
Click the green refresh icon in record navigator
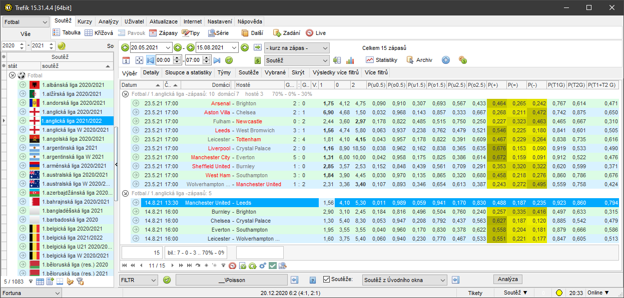coord(252,266)
